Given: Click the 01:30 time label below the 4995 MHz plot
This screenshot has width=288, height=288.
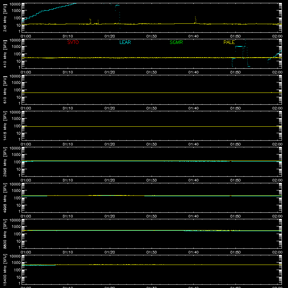Looking at the screenshot, I should pos(152,216).
